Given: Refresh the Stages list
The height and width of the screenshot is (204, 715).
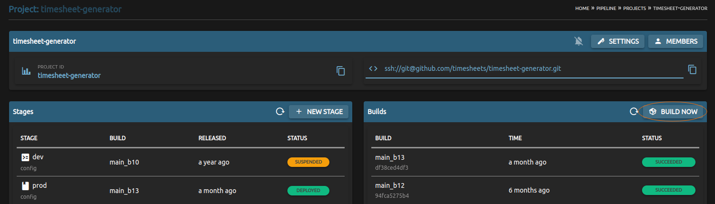Looking at the screenshot, I should 280,112.
